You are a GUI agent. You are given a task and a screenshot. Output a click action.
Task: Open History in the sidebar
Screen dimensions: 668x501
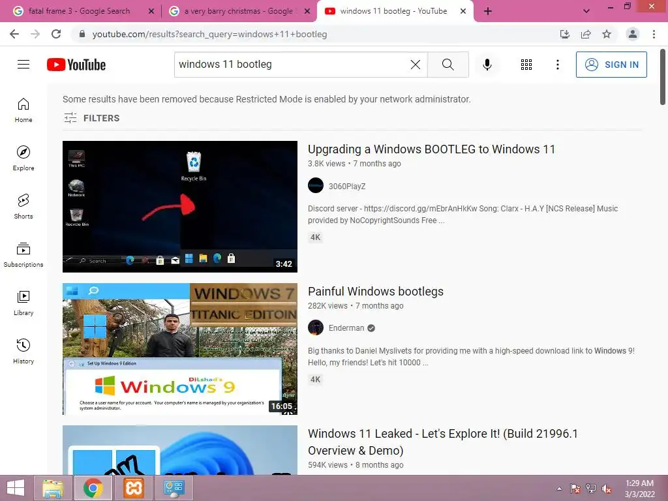tap(23, 351)
